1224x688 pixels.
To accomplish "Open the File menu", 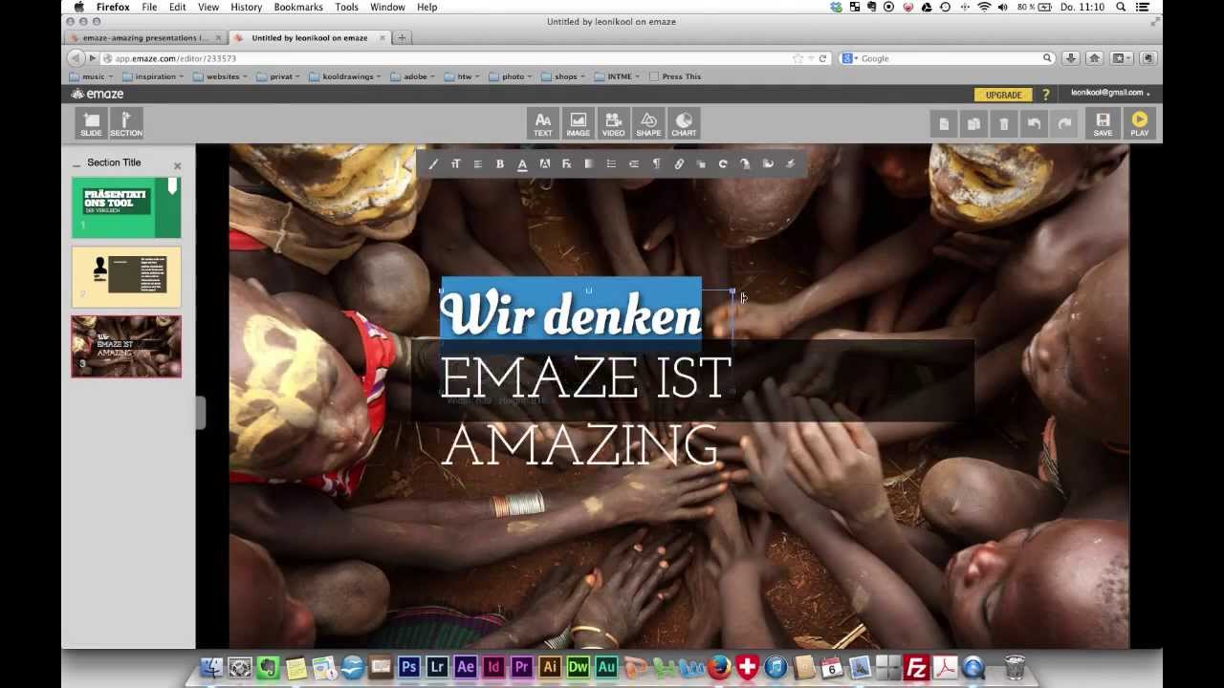I will pyautogui.click(x=149, y=7).
